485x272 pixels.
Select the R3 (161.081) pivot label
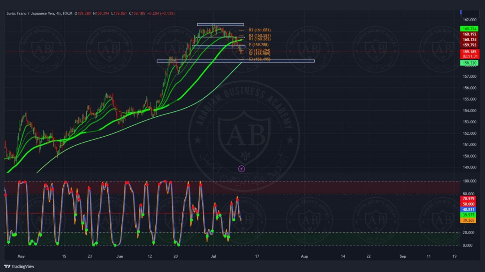pos(259,30)
